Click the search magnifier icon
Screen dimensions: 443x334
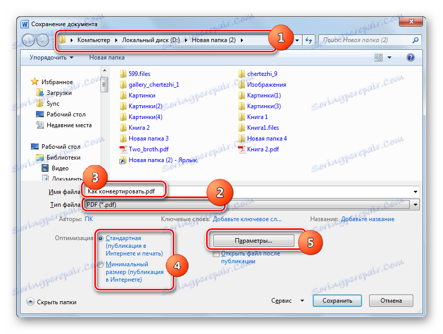click(415, 40)
